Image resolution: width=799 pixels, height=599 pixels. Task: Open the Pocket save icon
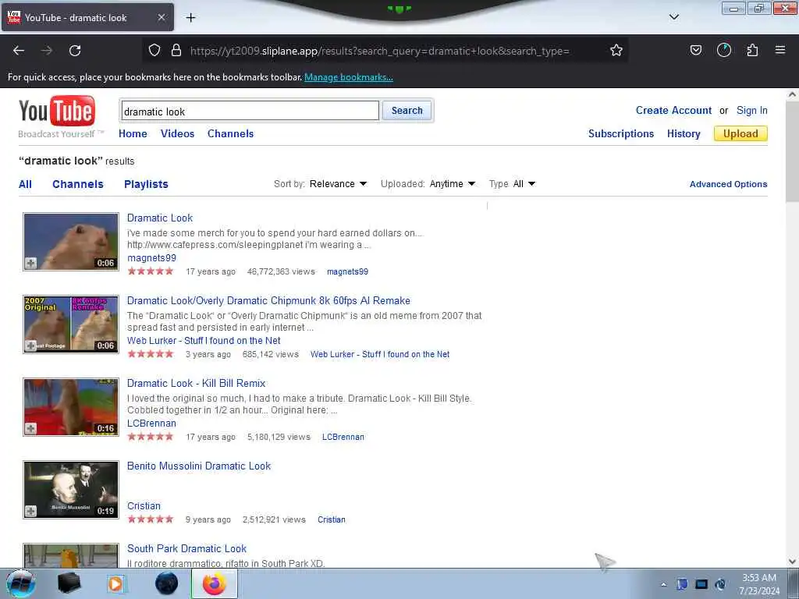point(696,51)
